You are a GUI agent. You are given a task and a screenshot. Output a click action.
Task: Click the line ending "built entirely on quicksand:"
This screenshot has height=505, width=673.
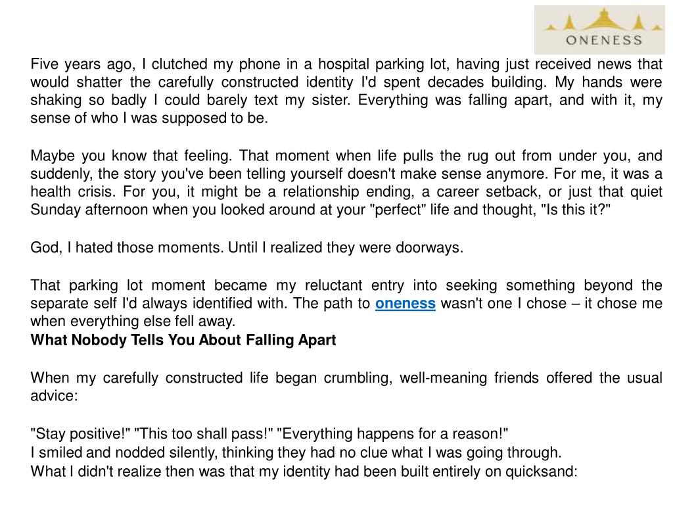click(304, 471)
